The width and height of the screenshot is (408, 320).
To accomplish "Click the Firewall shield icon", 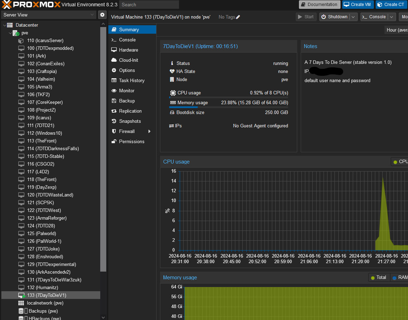I will tap(114, 131).
